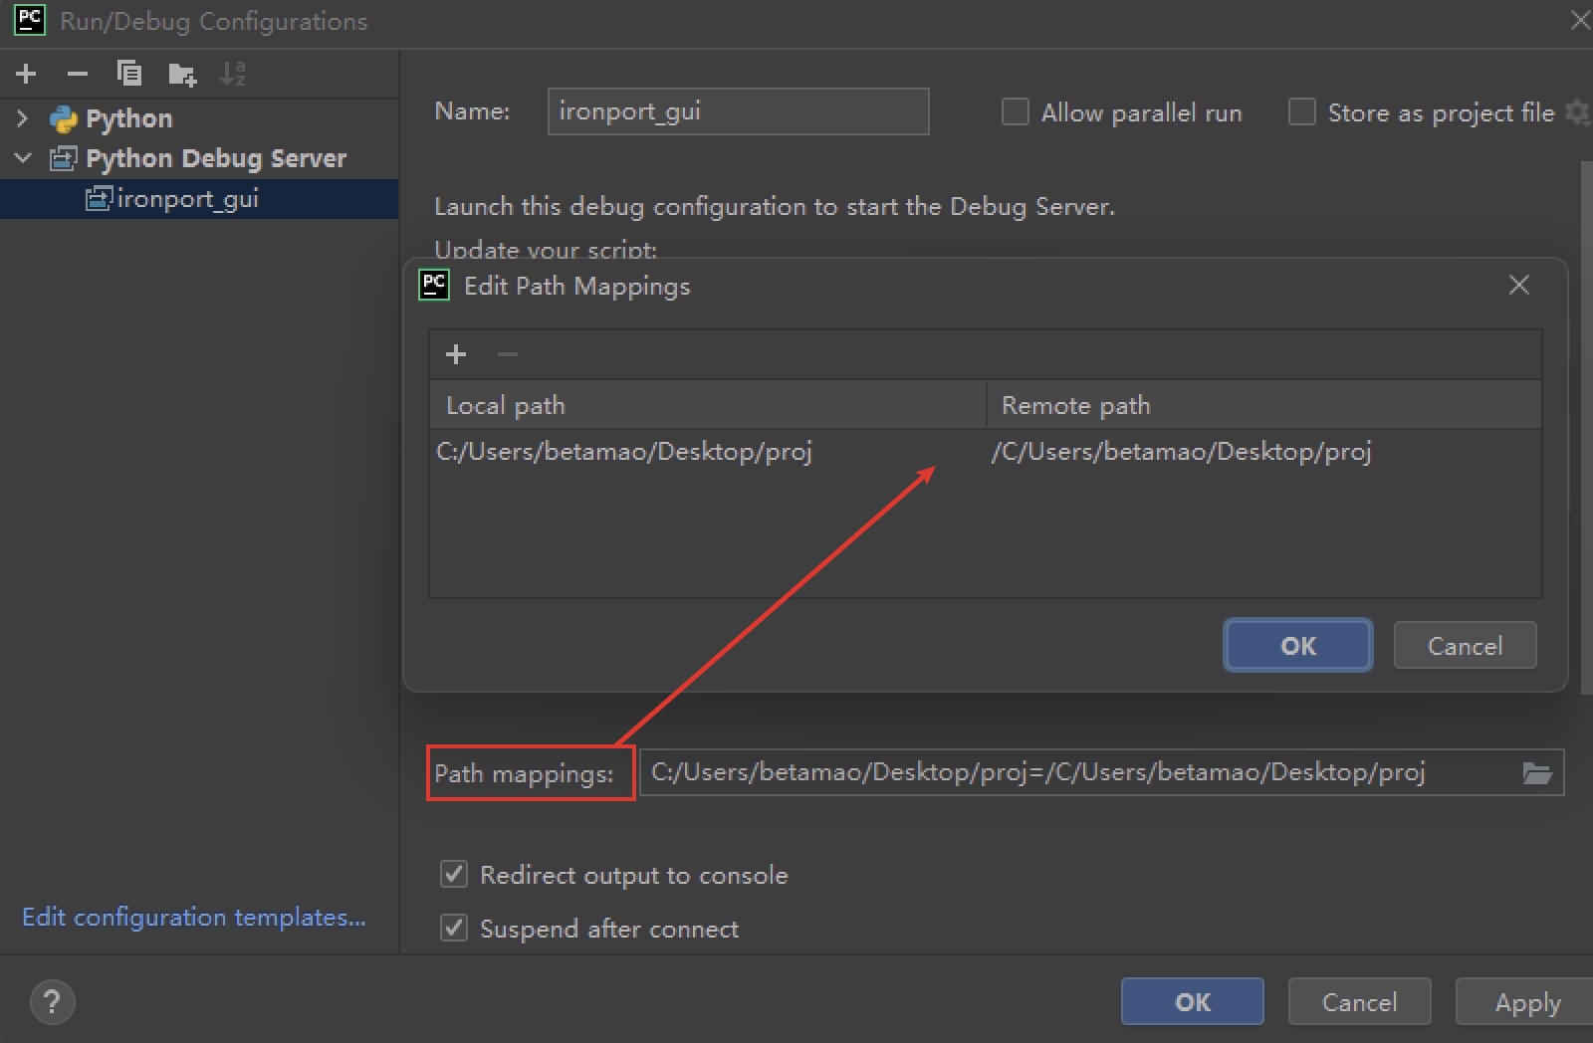Image resolution: width=1593 pixels, height=1043 pixels.
Task: Click the PyCharm logo in Run/Debug Configurations title
Action: pos(30,20)
